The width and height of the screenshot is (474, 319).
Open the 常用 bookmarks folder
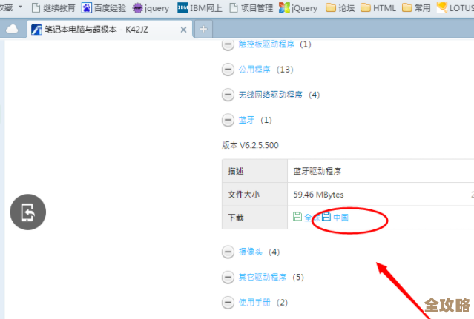pyautogui.click(x=416, y=8)
